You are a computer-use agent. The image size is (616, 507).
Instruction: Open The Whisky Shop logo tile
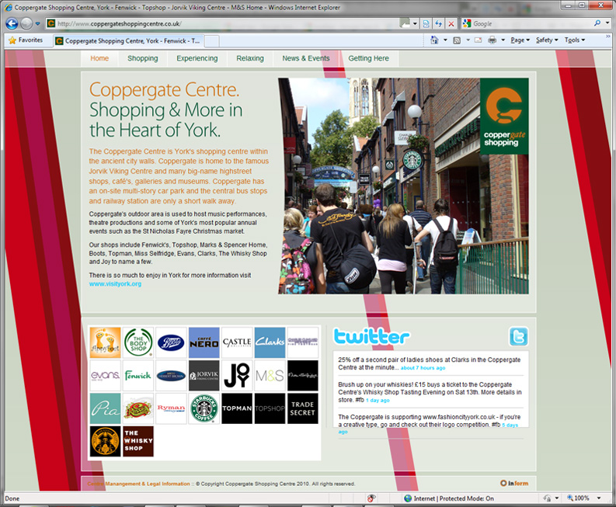[x=138, y=441]
